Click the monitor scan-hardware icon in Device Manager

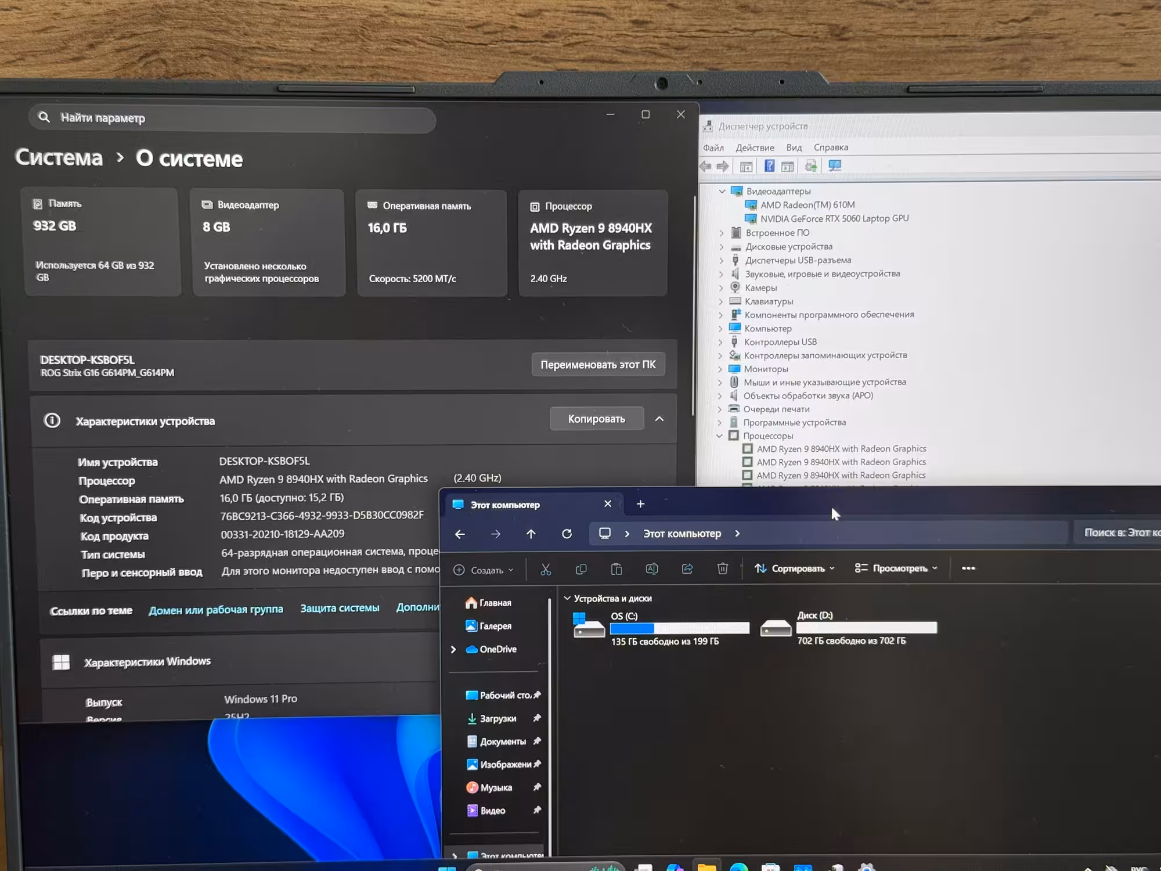click(835, 166)
